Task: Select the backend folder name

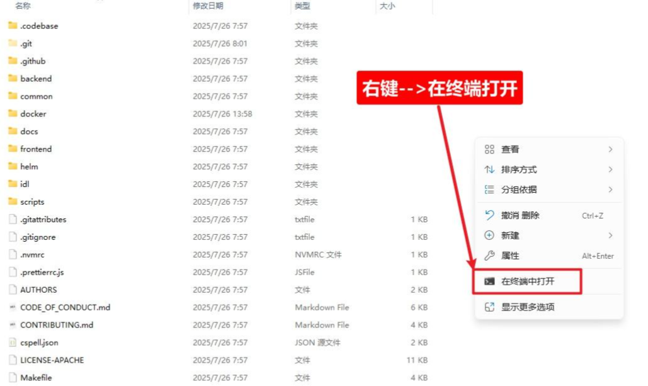Action: tap(36, 79)
